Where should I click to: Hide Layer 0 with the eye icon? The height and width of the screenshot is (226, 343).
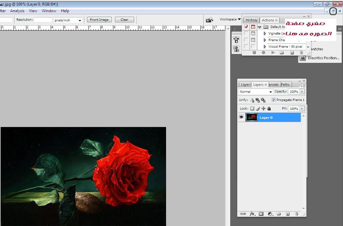click(x=242, y=117)
